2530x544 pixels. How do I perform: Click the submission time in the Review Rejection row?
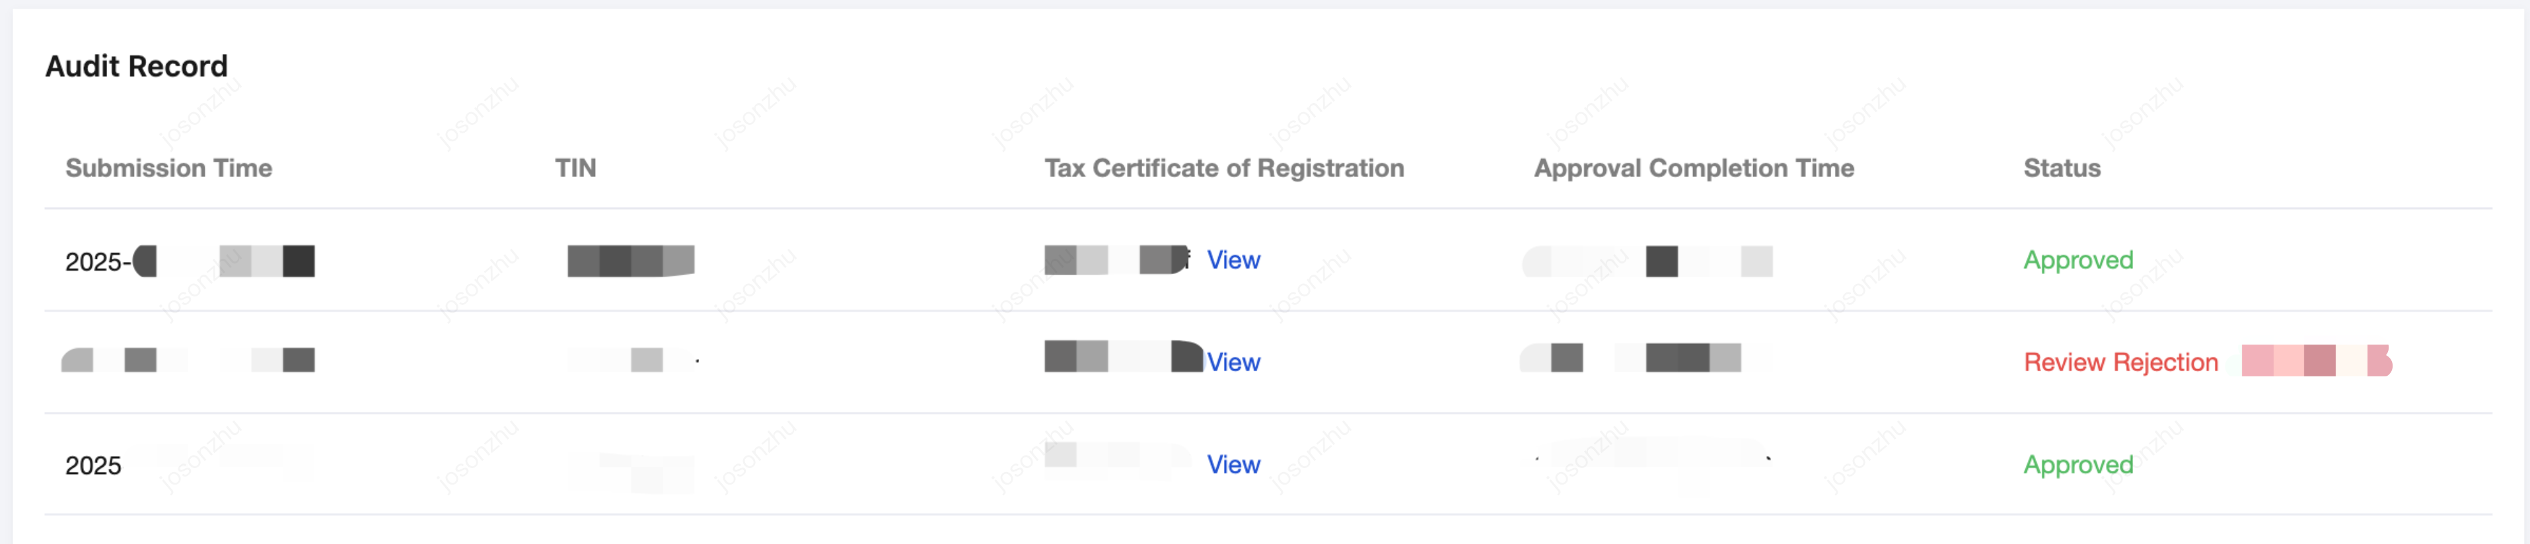(x=188, y=360)
